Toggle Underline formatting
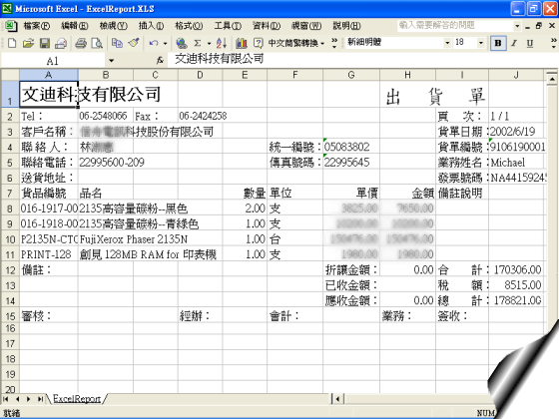 click(530, 43)
